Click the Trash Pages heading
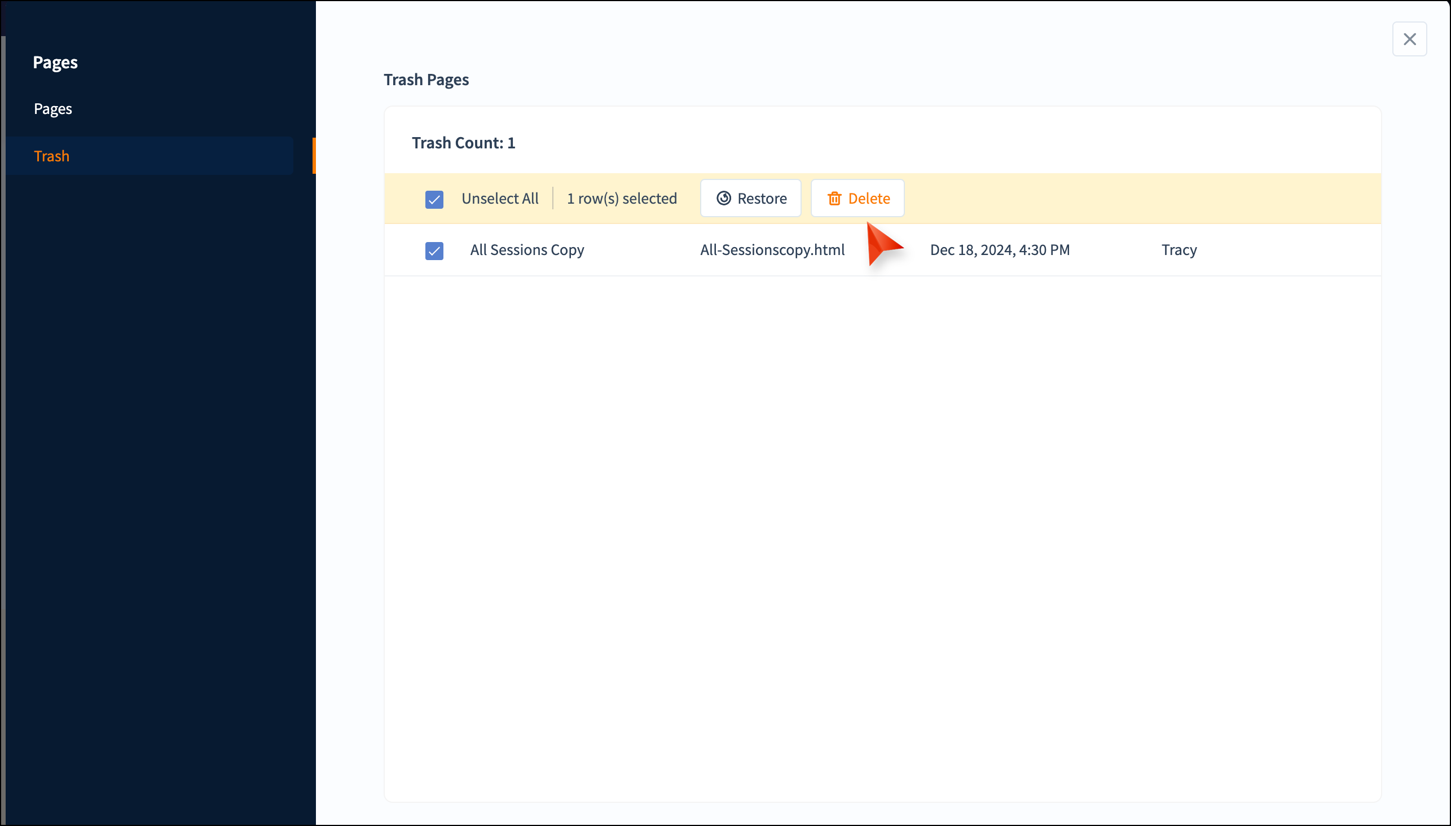Screen dimensions: 1451x826 pos(426,80)
